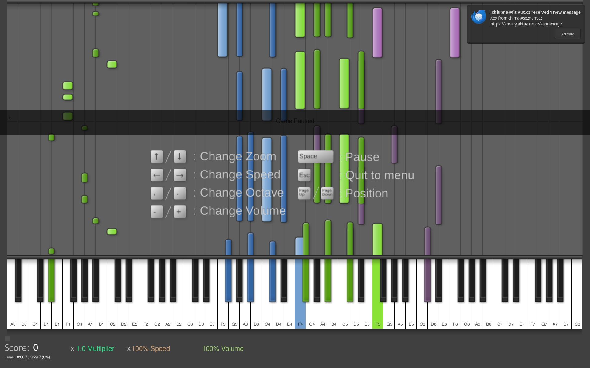Click the up arrow zoom key icon
590x368 pixels.
click(157, 156)
